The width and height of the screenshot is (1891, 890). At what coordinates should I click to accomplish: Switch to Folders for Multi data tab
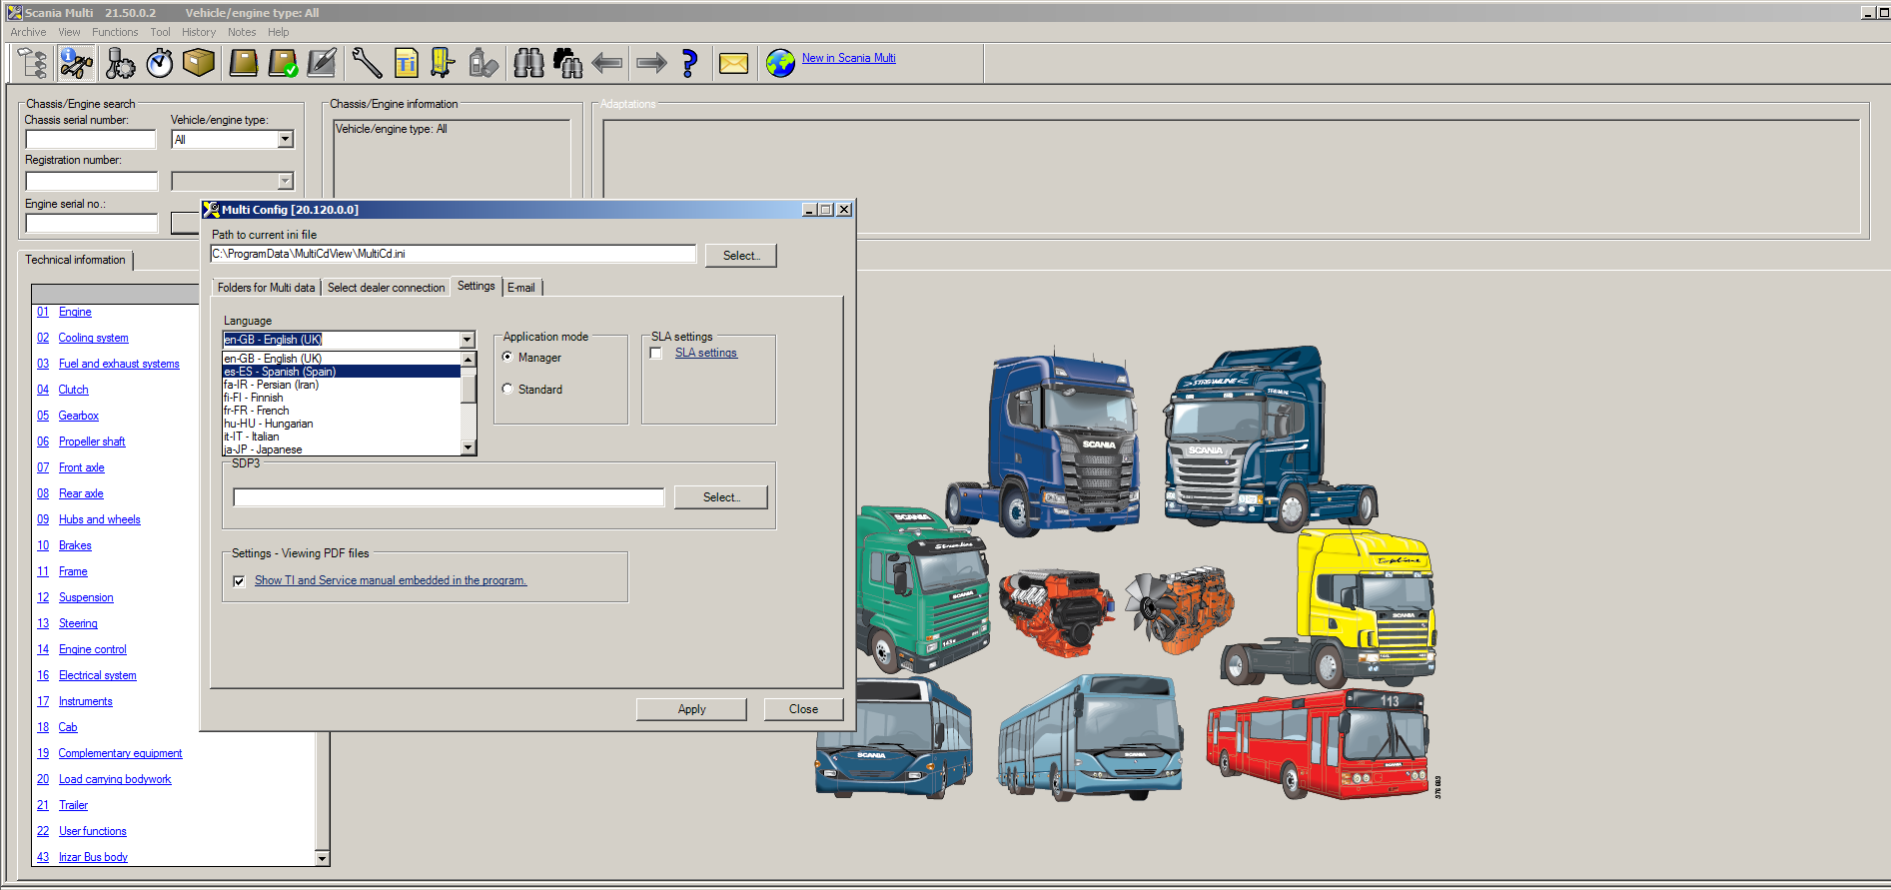click(x=266, y=288)
